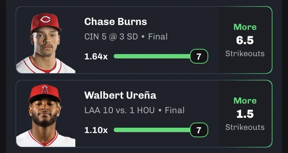Click the More label above 6.5
Viewport: 288px width, 153px height.
coord(245,27)
